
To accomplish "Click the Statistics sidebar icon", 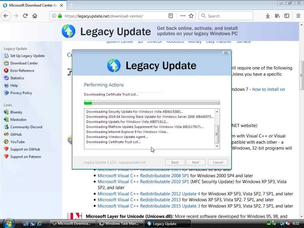I will pos(7,78).
